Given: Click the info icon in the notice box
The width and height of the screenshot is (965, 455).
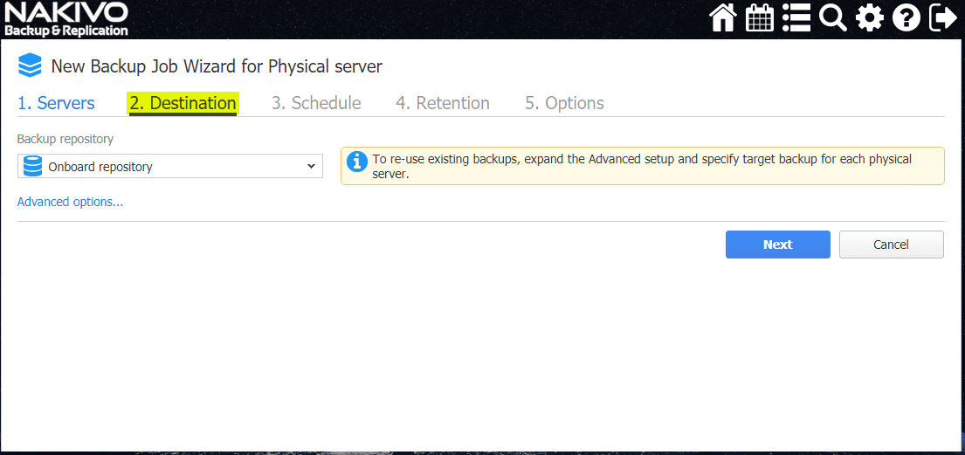Looking at the screenshot, I should click(x=357, y=162).
